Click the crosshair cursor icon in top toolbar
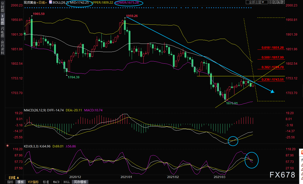Viewport: 303px width, 184px height. click(270, 2)
